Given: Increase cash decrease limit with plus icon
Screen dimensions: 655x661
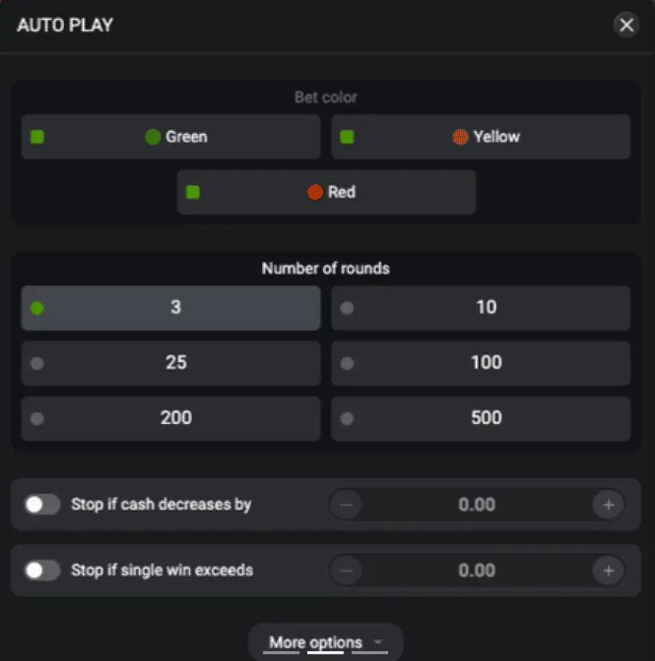Looking at the screenshot, I should pos(608,505).
